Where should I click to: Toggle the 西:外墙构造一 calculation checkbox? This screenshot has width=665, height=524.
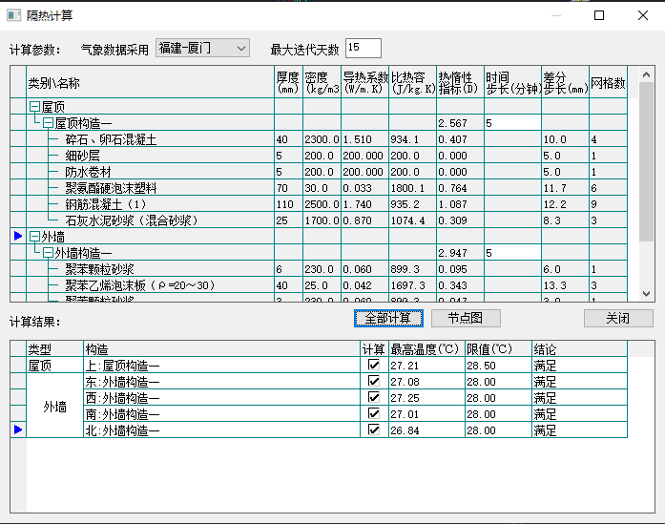(x=374, y=398)
